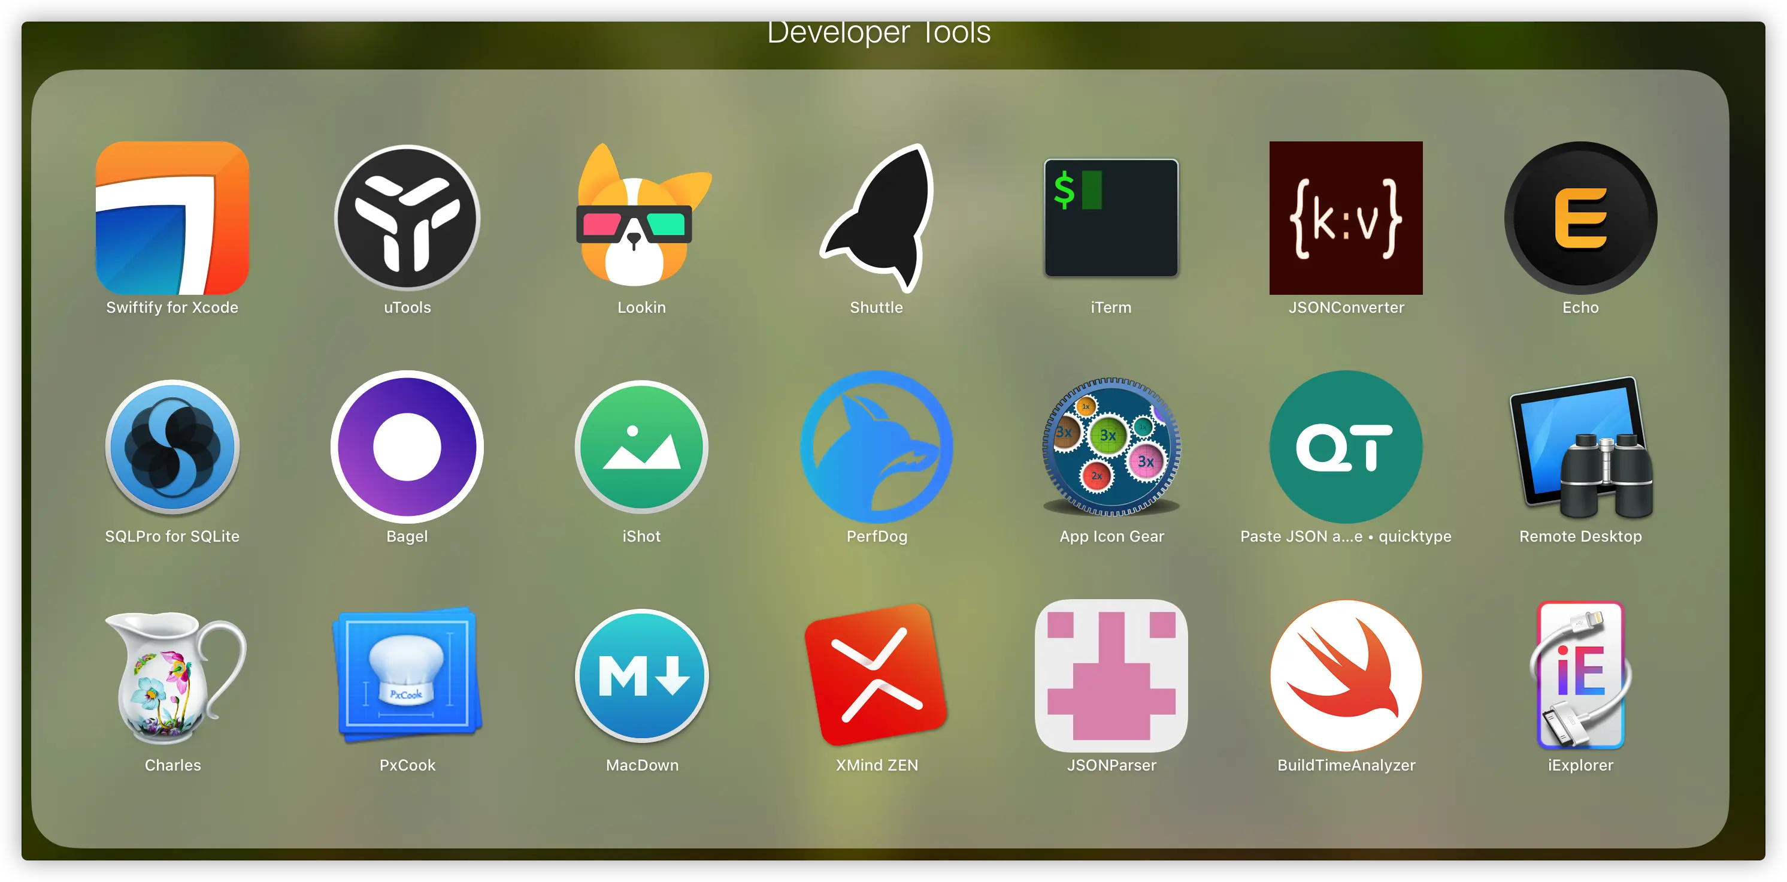Launch SQLPro for SQLite

tap(172, 447)
